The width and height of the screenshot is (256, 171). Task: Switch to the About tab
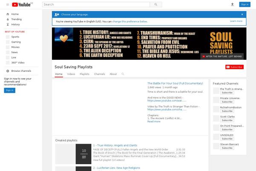pyautogui.click(x=113, y=74)
